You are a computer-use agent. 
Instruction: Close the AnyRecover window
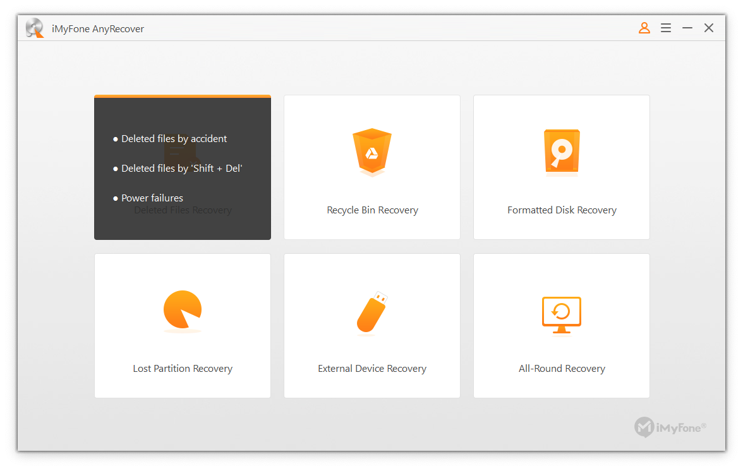pos(709,28)
